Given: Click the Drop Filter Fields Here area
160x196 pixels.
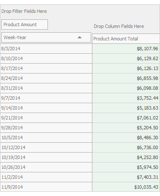Looking at the screenshot, I should click(x=24, y=11).
